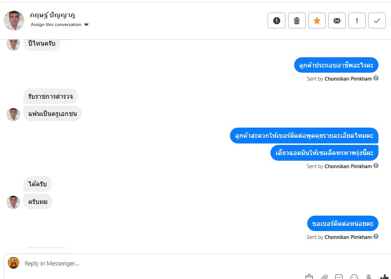Mark conversation as unread with the envelope icon
The width and height of the screenshot is (391, 279).
tap(337, 20)
